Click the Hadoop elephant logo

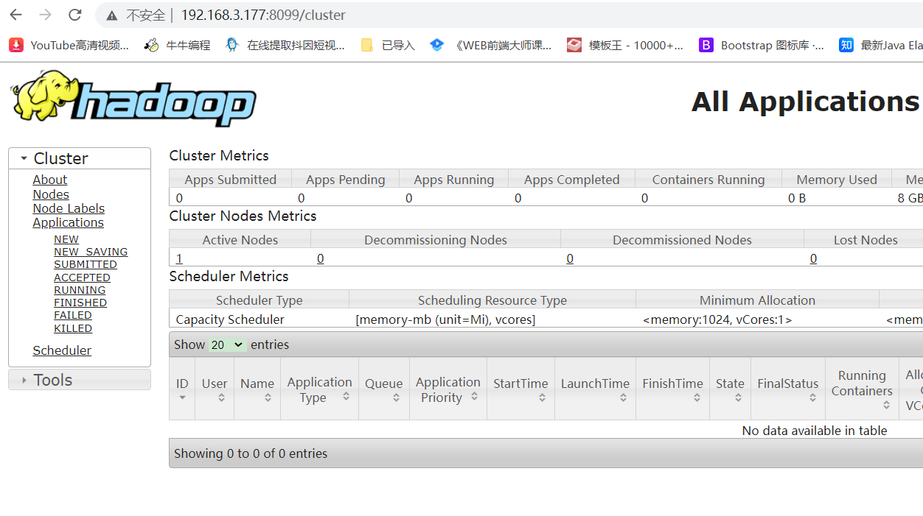coord(133,99)
